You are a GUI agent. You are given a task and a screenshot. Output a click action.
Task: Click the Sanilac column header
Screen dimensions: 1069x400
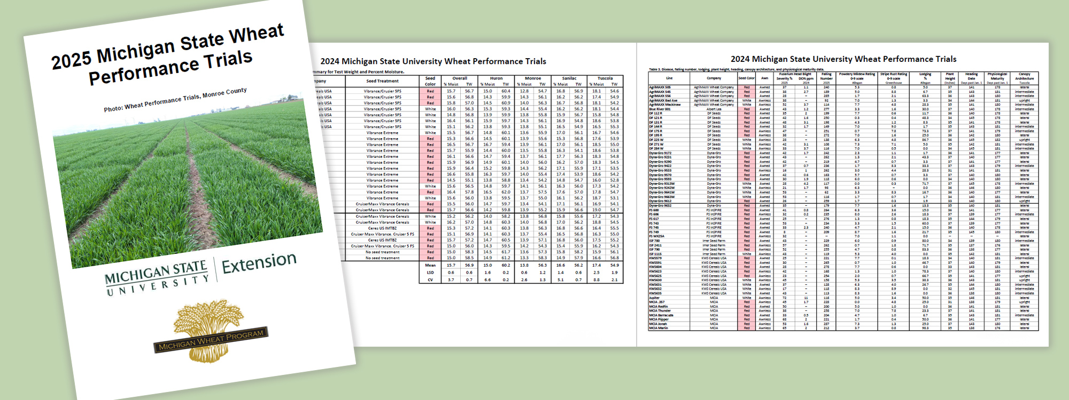click(569, 78)
